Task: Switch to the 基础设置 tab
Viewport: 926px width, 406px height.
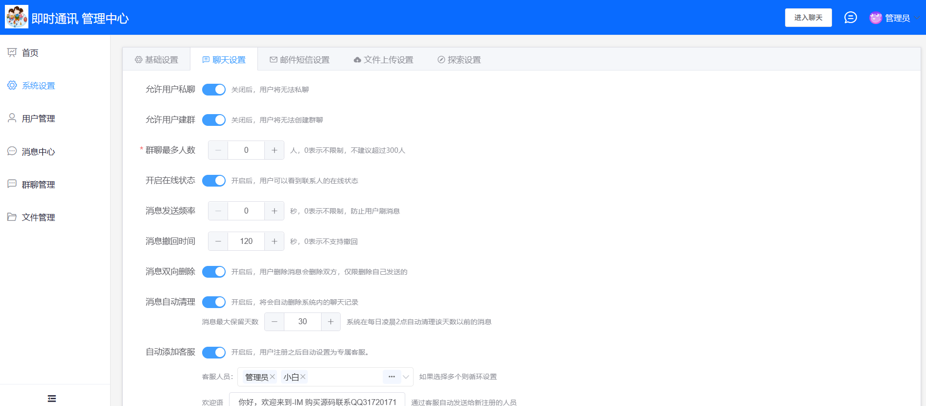Action: 157,60
